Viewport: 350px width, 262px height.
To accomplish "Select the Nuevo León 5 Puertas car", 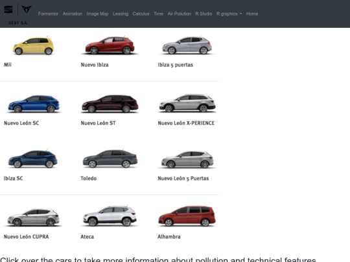I will point(187,159).
